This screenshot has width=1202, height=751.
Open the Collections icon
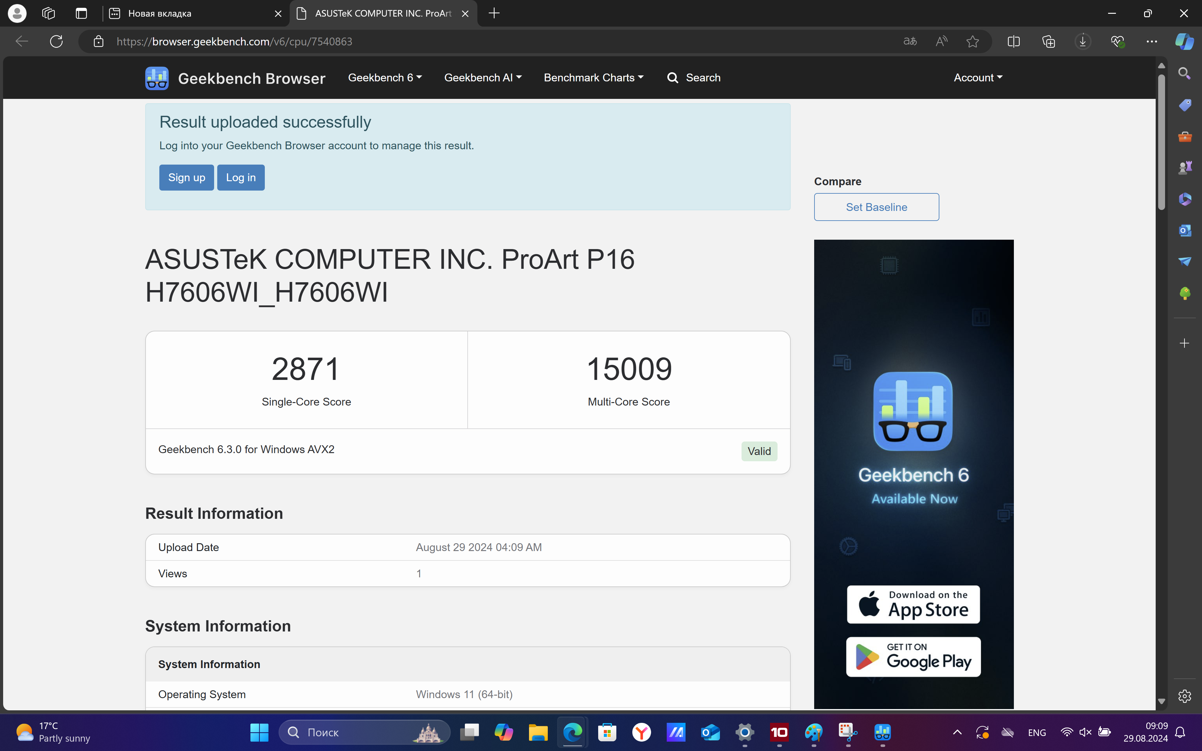(1049, 41)
